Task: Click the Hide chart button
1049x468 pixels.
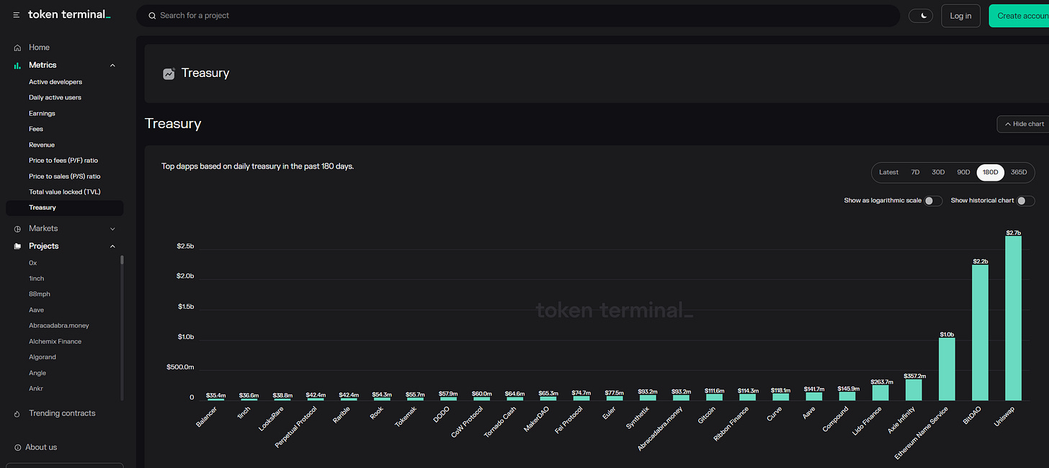Action: click(x=1023, y=124)
